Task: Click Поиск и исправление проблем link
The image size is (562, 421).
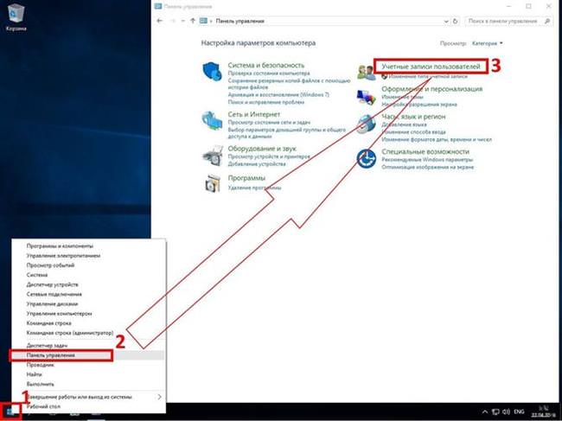Action: pyautogui.click(x=266, y=102)
